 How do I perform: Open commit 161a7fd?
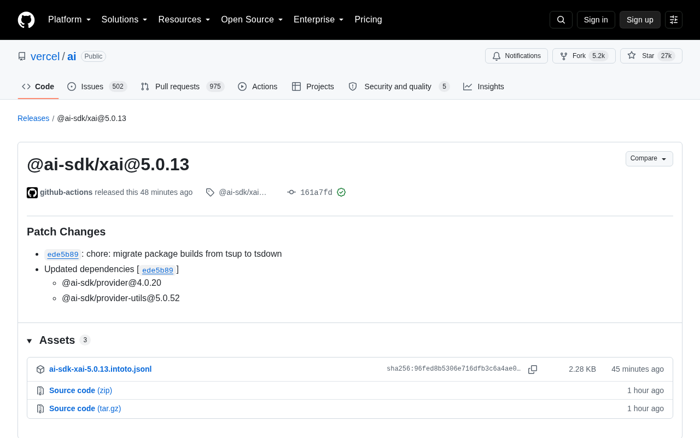tap(316, 192)
